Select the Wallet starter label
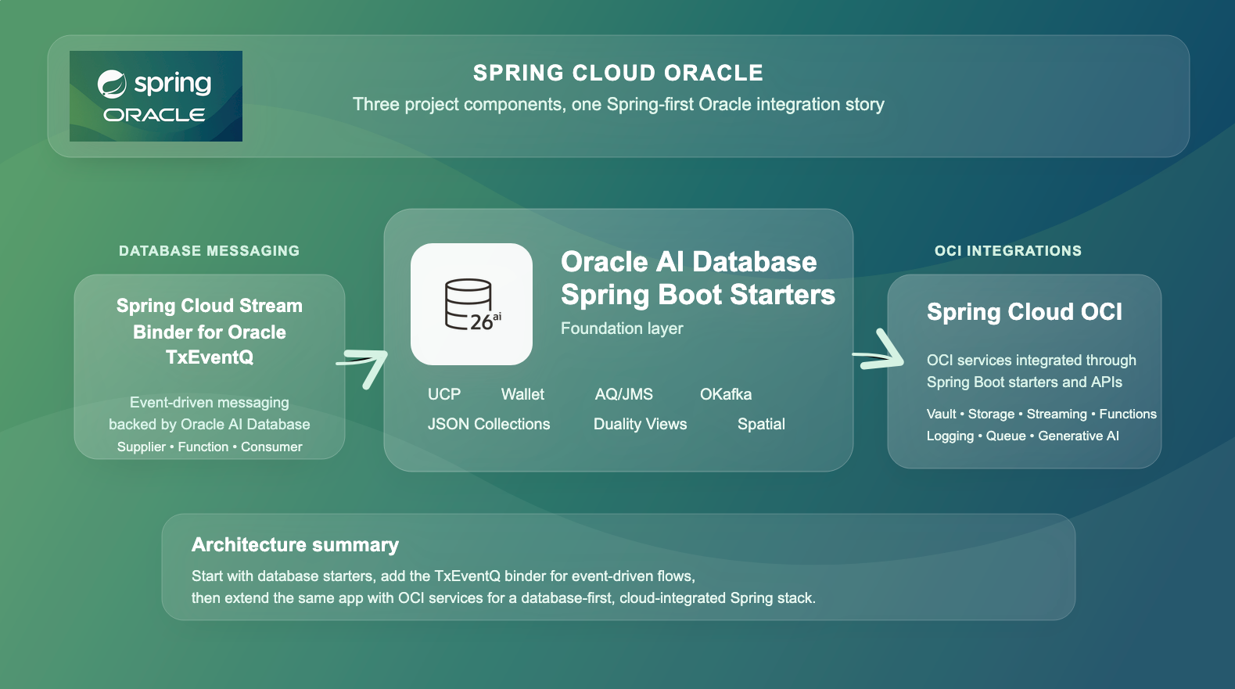The image size is (1235, 689). pyautogui.click(x=522, y=394)
